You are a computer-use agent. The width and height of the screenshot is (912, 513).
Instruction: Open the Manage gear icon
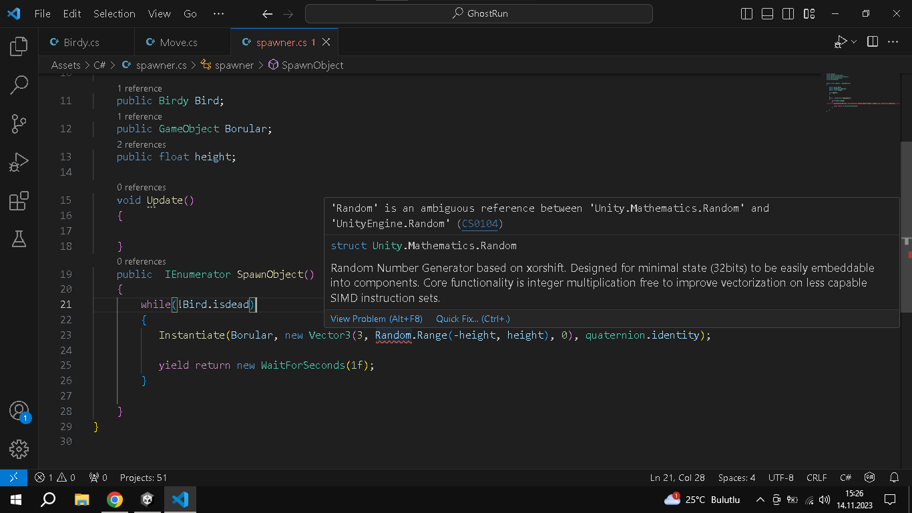(x=19, y=448)
